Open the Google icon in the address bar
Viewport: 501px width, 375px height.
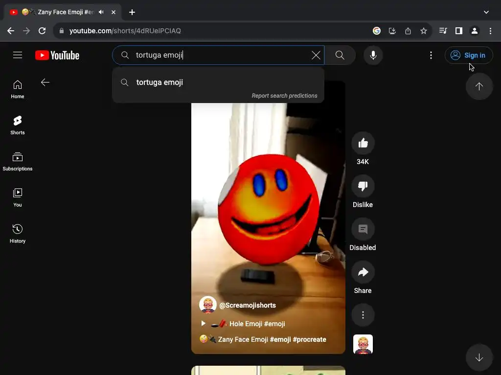[377, 31]
